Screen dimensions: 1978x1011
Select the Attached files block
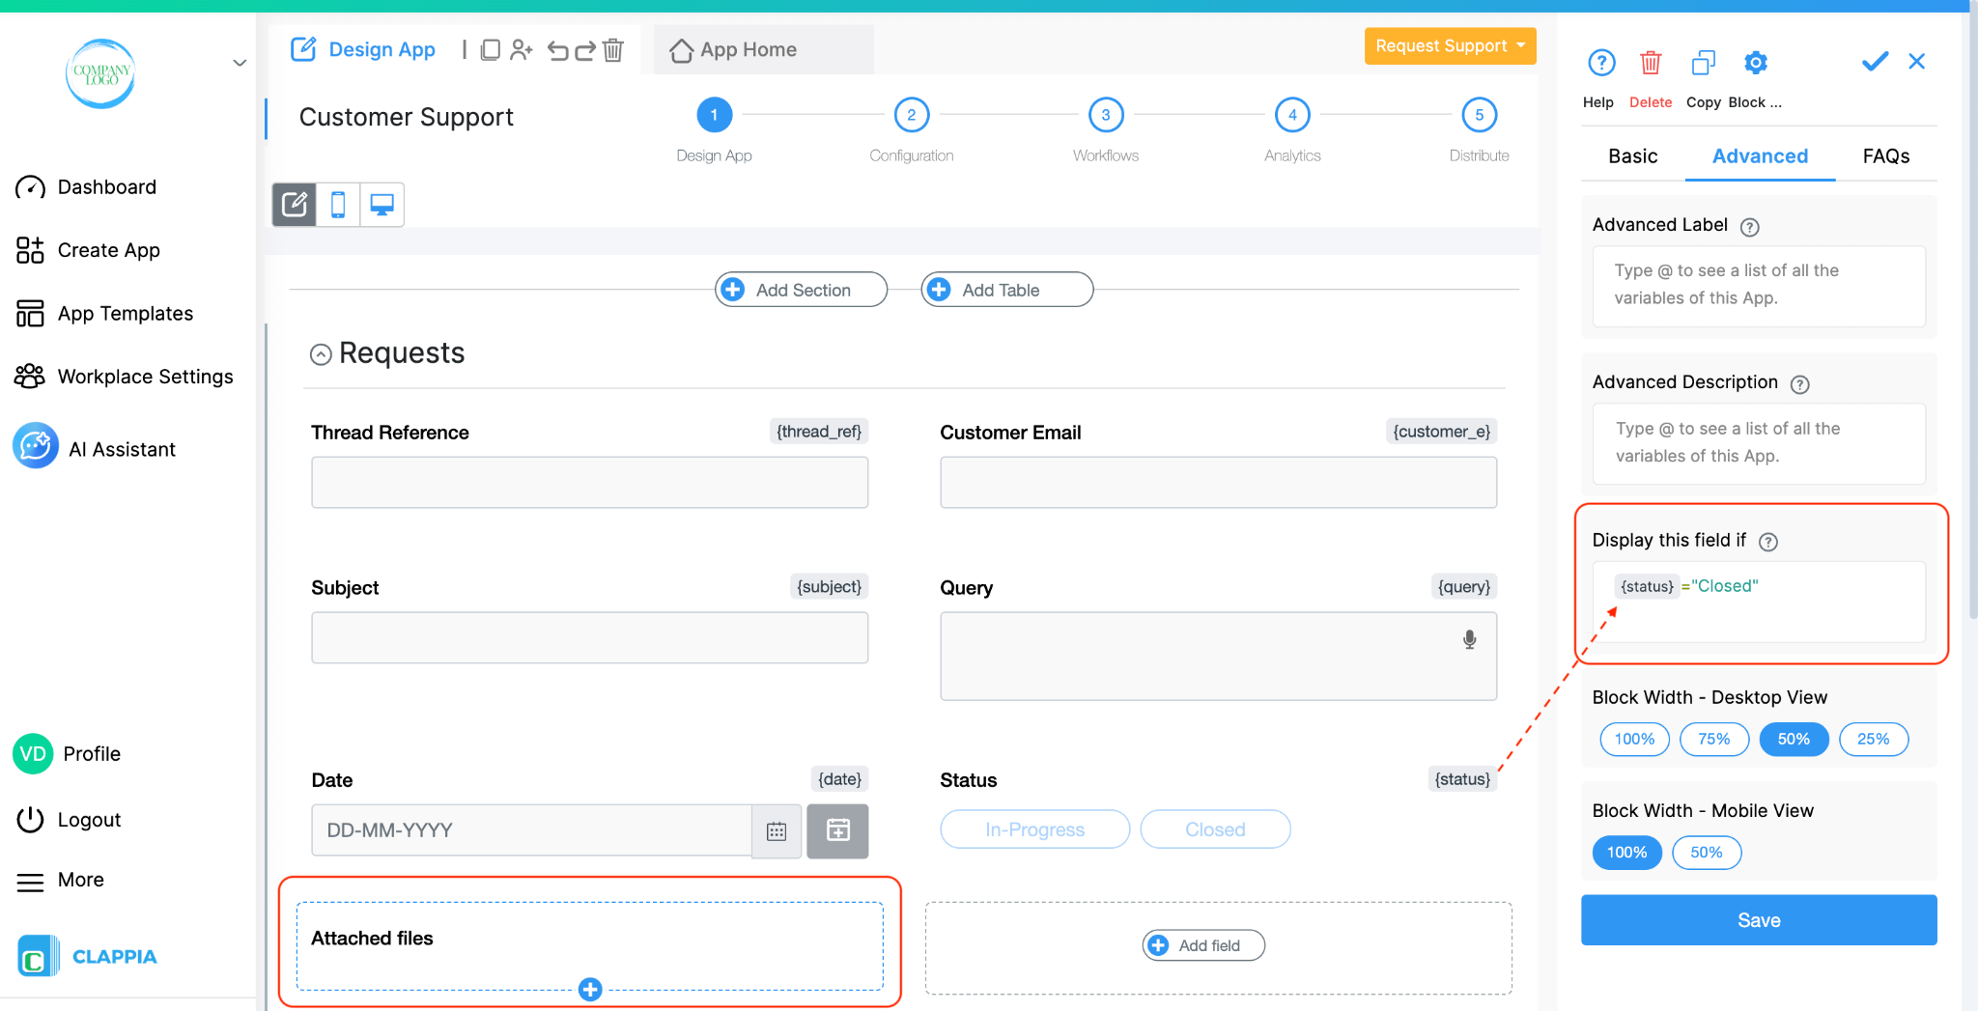pos(589,944)
